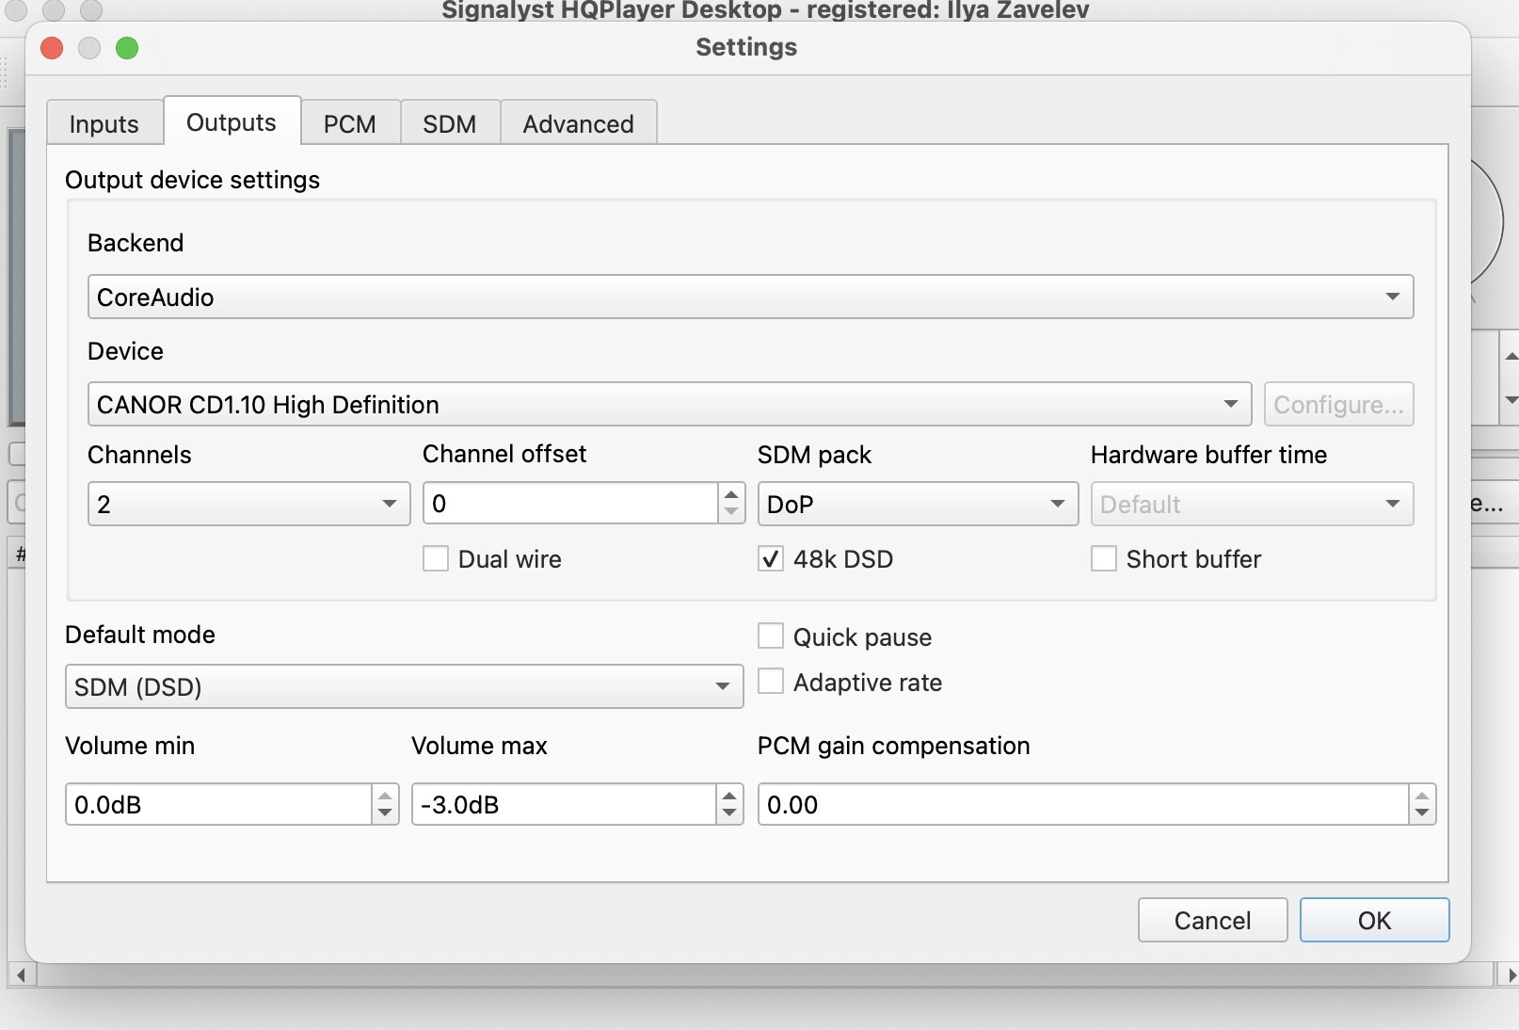Switch to the PCM tab
Image resolution: width=1519 pixels, height=1030 pixels.
click(x=350, y=123)
